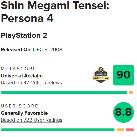Click the small m logo atop the badge
The image size is (137, 137).
[101, 70]
